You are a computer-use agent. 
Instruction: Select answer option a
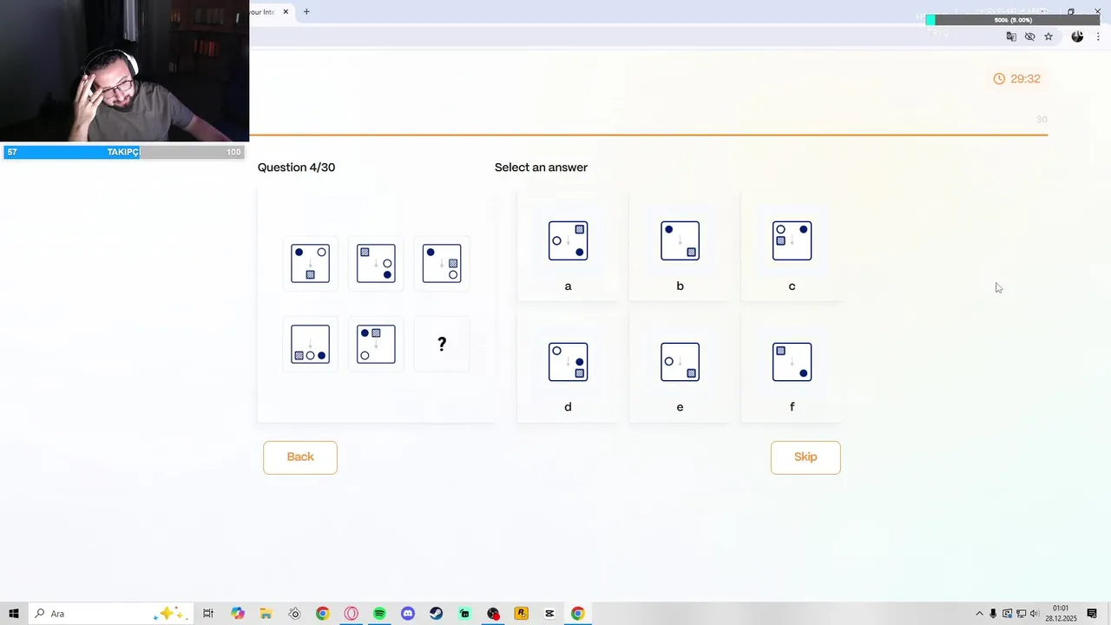click(x=568, y=246)
